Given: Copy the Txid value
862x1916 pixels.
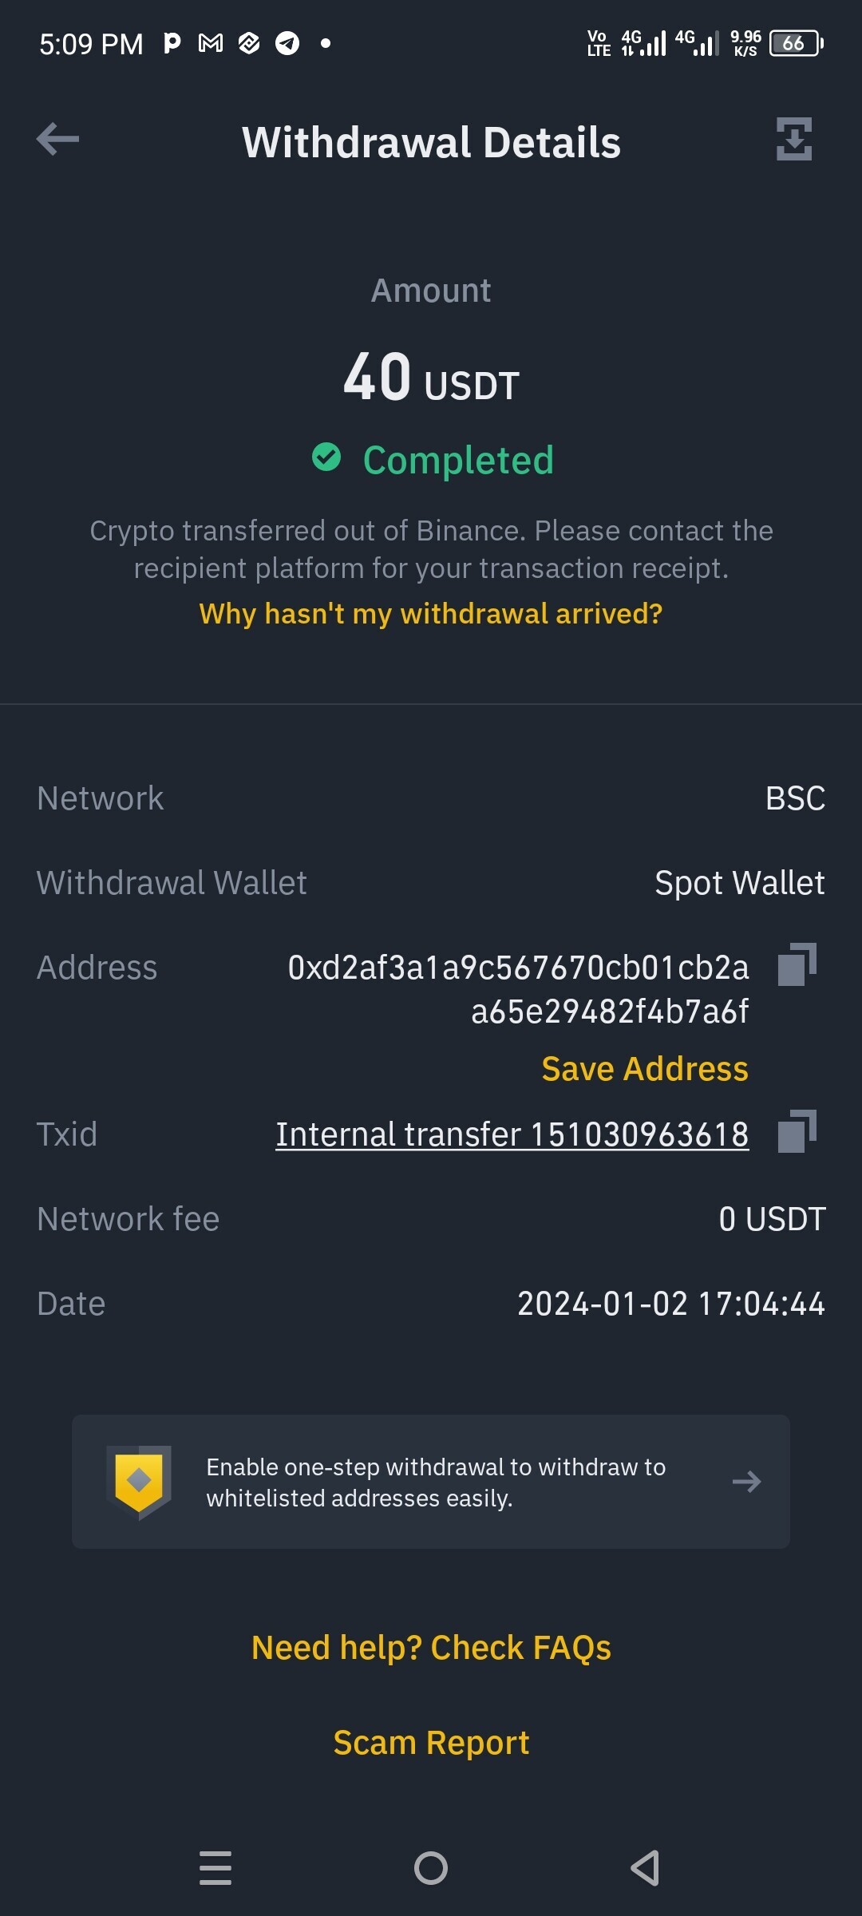Looking at the screenshot, I should click(797, 1131).
